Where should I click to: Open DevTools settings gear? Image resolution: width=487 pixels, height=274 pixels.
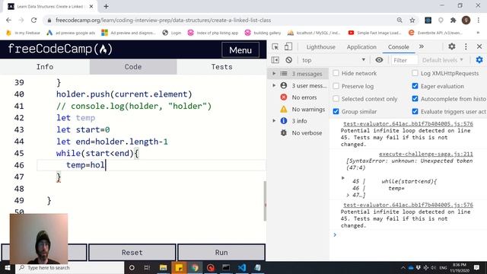pos(452,46)
